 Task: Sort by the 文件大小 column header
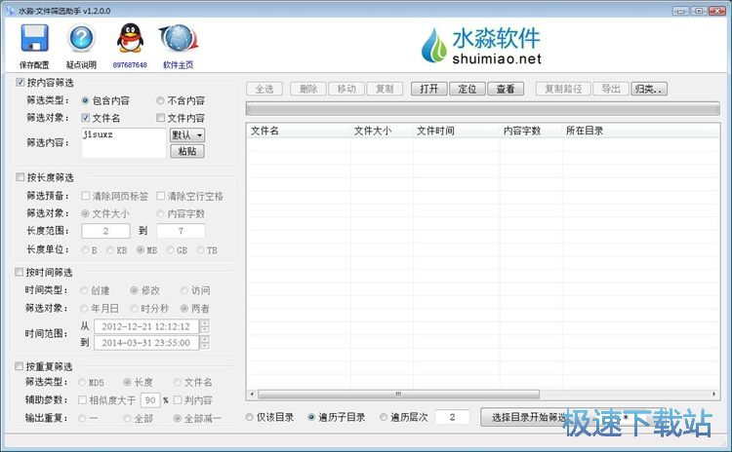[382, 131]
